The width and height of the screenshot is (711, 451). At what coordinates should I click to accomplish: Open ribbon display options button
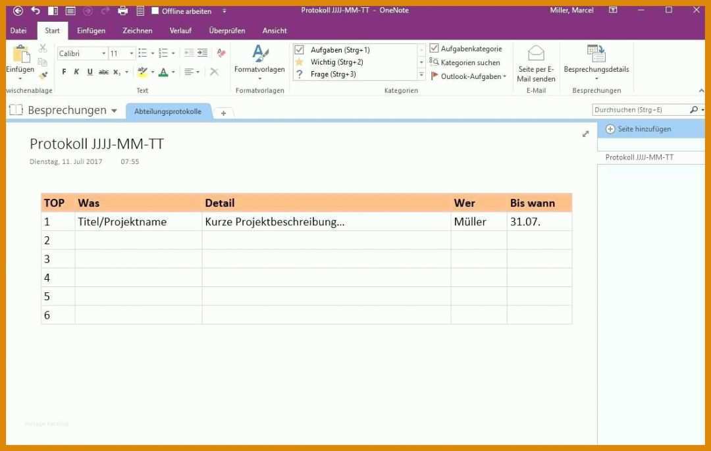(613, 10)
